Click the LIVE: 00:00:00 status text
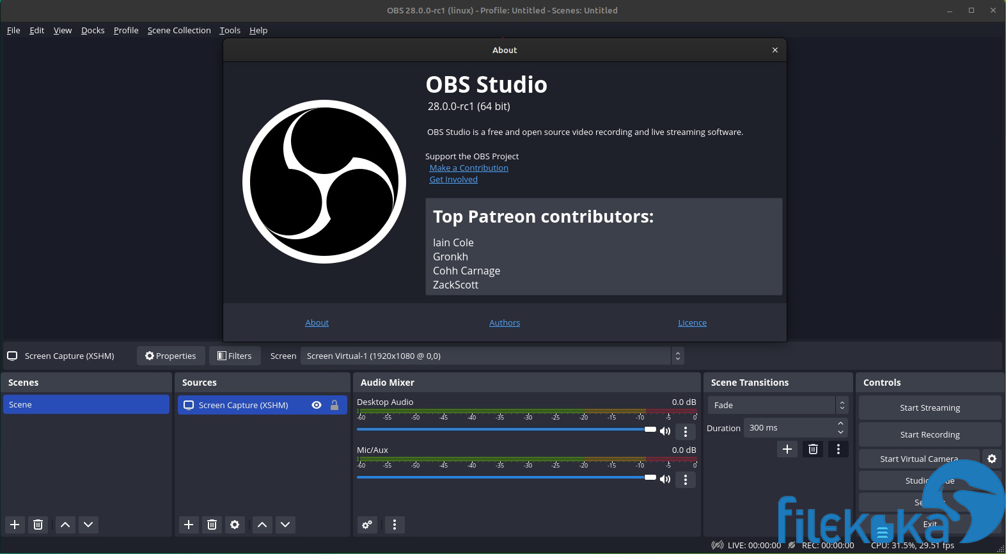Screen dimensions: 1006x554 coord(754,545)
